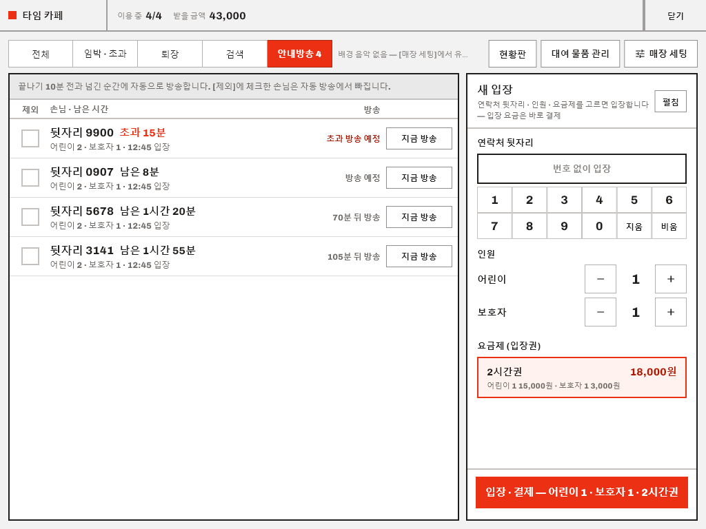The width and height of the screenshot is (706, 529).
Task: Click the 초과 방송 예정 status text
Action: pos(354,138)
